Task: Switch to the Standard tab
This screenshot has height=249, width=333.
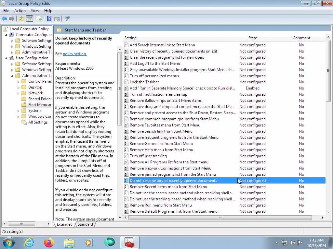Action: pos(86,224)
